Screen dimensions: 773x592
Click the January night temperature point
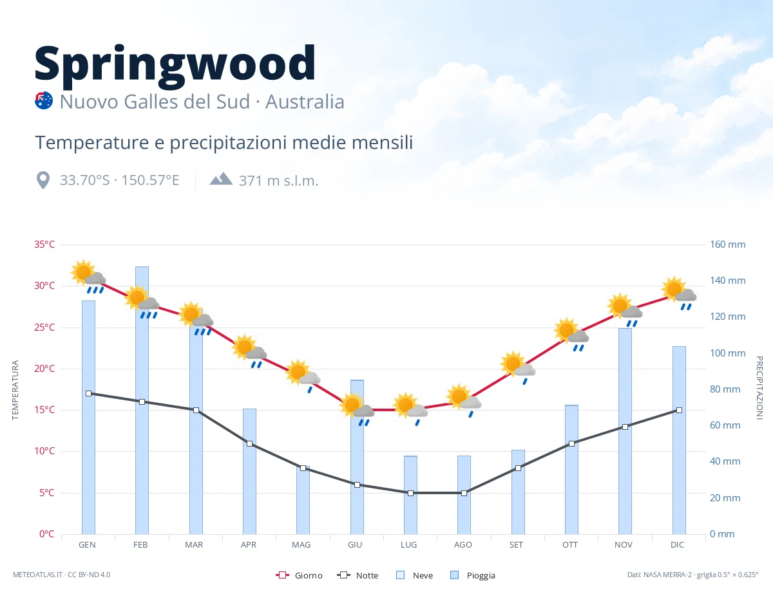88,393
